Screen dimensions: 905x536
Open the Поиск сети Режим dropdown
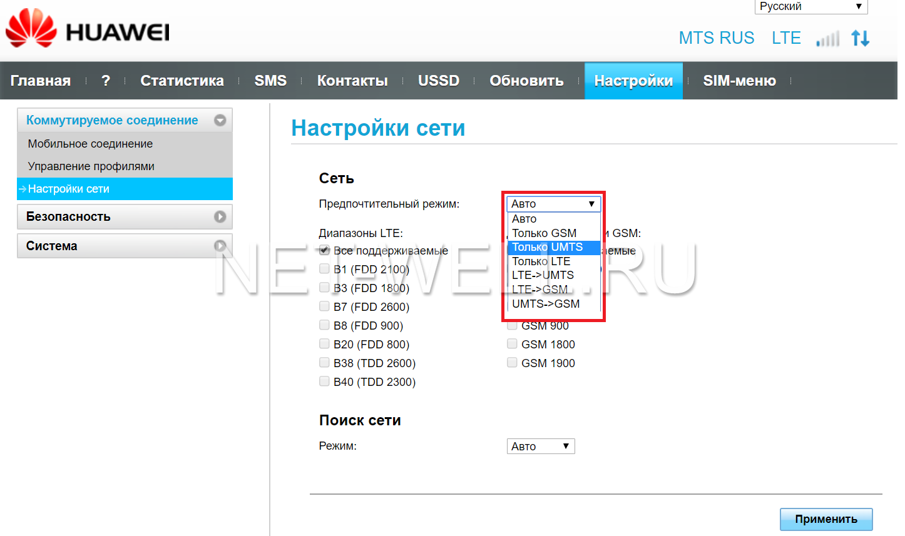[x=540, y=447]
